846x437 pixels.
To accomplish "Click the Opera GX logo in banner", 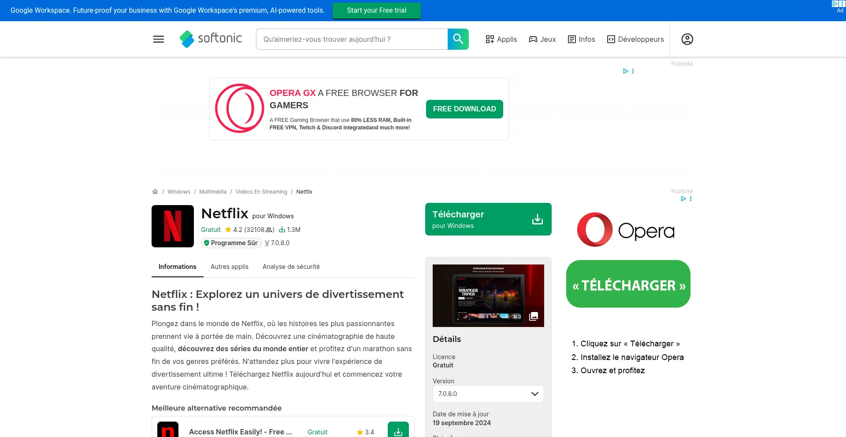I will tap(240, 108).
